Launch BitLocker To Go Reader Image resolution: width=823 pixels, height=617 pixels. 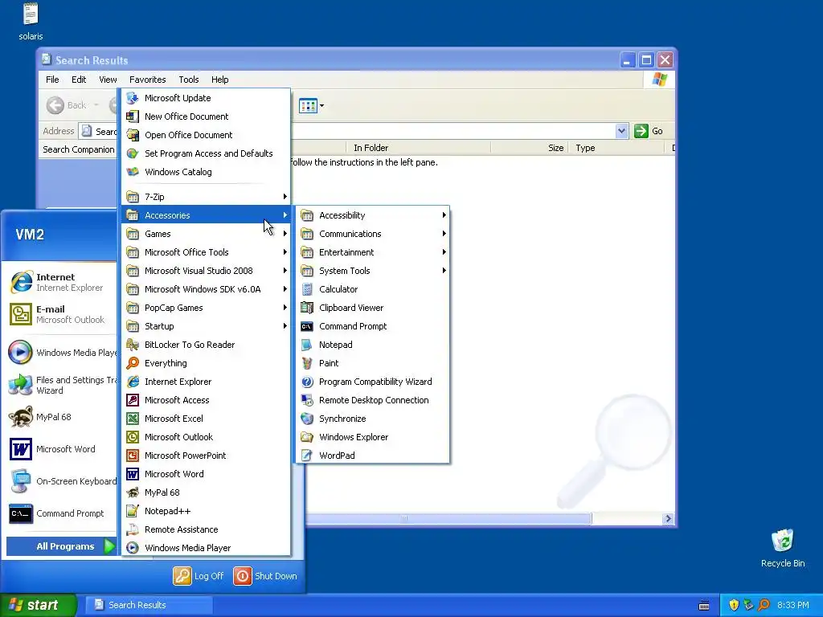tap(206, 345)
